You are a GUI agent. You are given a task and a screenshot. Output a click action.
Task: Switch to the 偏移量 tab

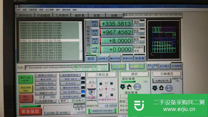click(79, 15)
